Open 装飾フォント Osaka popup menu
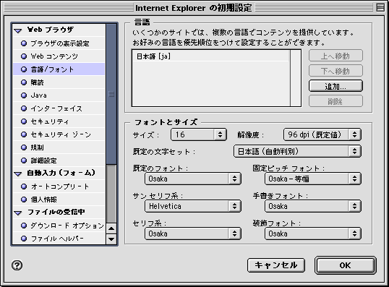Screen dimensions: 389x287 [313, 234]
